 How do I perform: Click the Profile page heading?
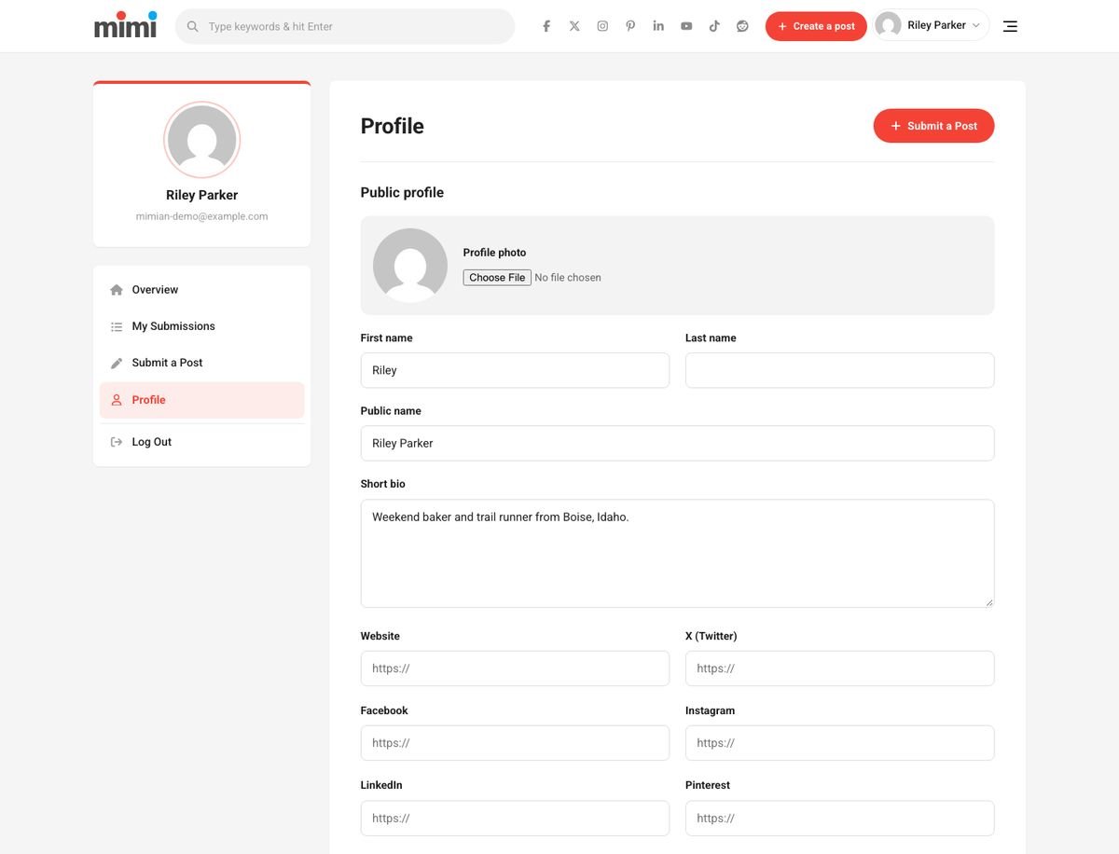393,126
